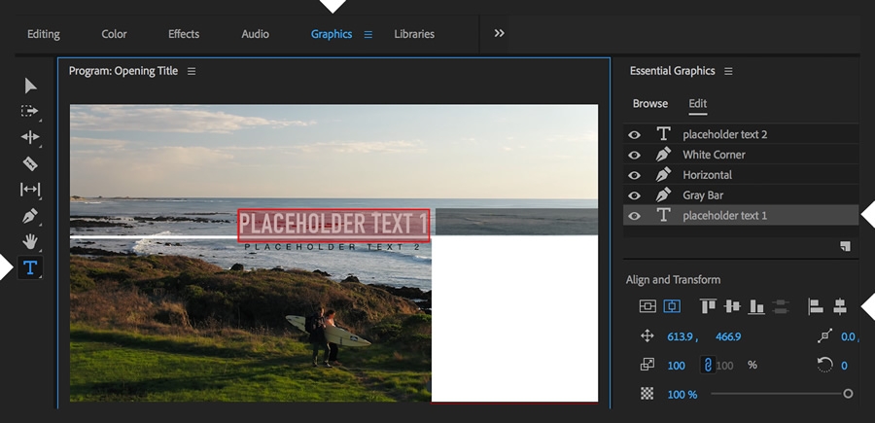Click the opacity value 100 %
The height and width of the screenshot is (423, 875).
tap(682, 395)
